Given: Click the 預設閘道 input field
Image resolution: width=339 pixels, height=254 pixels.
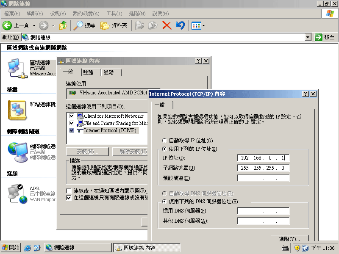Looking at the screenshot, I should click(x=263, y=178).
